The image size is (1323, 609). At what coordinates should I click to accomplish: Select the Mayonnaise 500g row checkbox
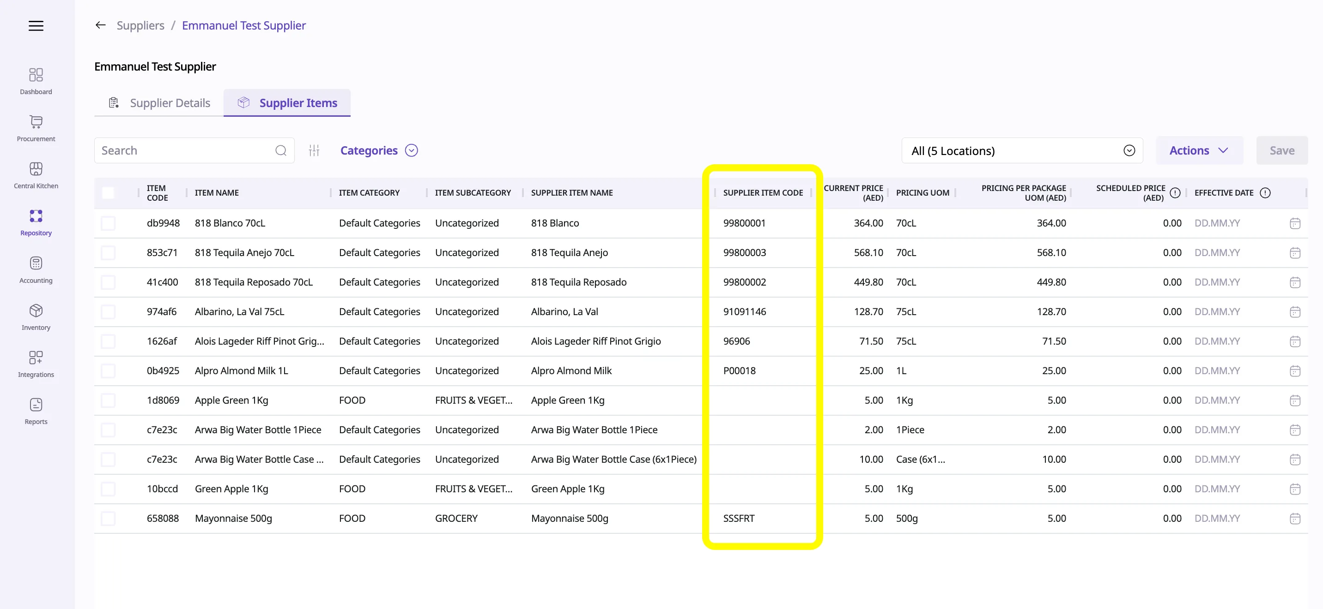click(x=108, y=518)
